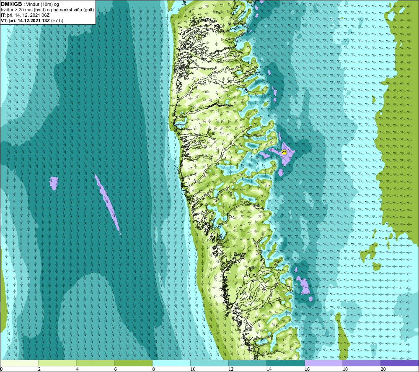The width and height of the screenshot is (419, 372).
Task: Select the 16-18 m/s lavender legend swatch
Action: [x=323, y=363]
